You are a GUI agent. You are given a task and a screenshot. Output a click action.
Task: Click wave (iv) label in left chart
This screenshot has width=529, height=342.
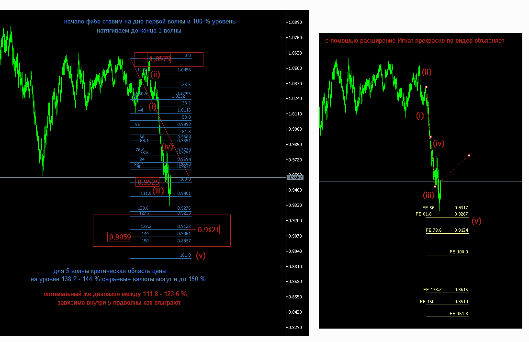click(x=167, y=147)
